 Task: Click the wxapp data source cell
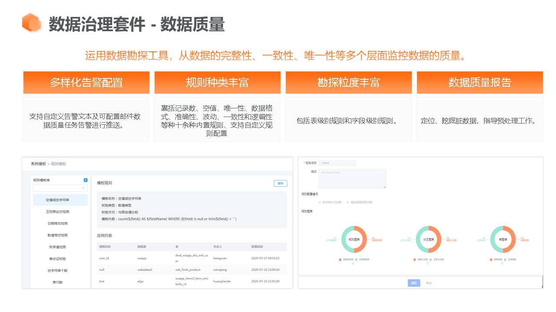pyautogui.click(x=142, y=258)
